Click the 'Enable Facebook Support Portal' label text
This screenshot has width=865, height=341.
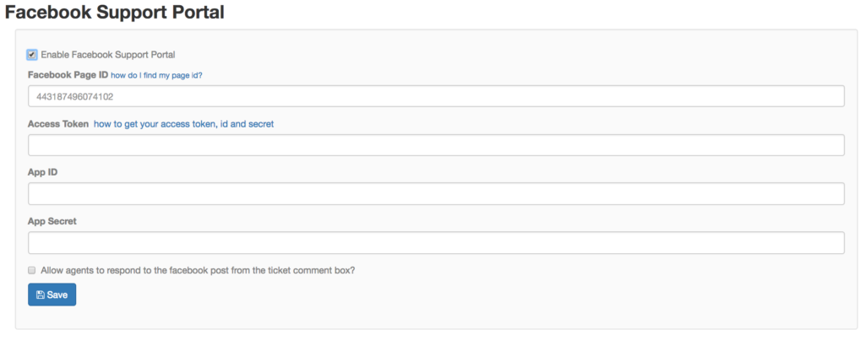pyautogui.click(x=108, y=55)
